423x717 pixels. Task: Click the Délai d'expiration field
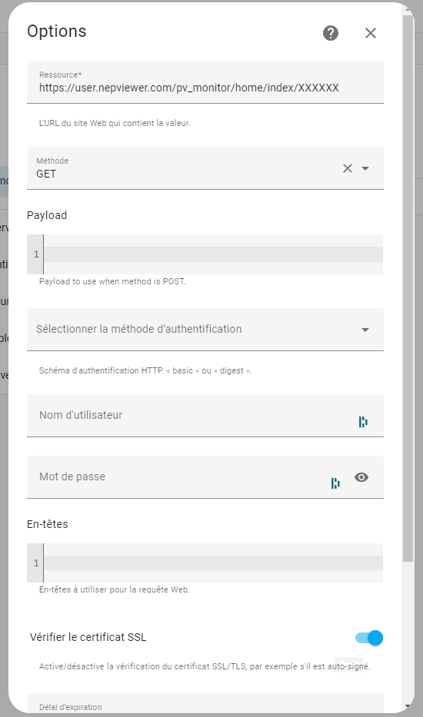[205, 703]
